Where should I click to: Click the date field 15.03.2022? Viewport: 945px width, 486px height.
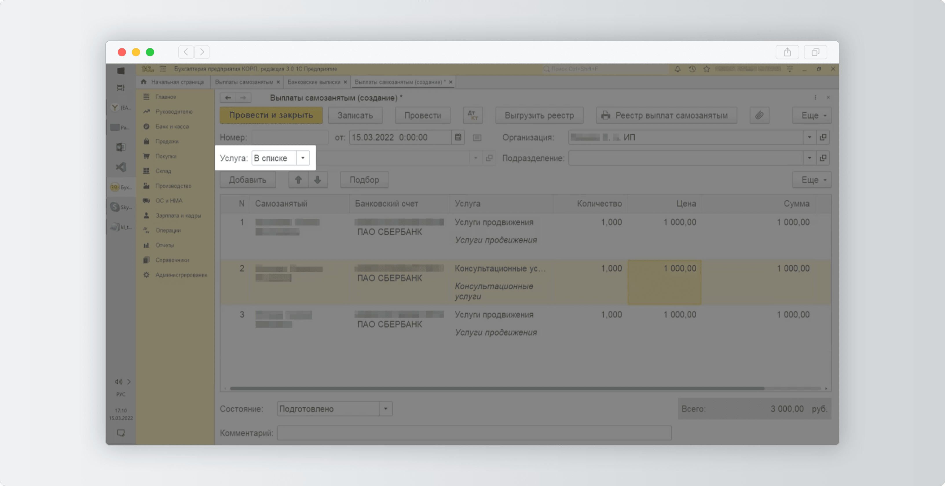point(400,137)
